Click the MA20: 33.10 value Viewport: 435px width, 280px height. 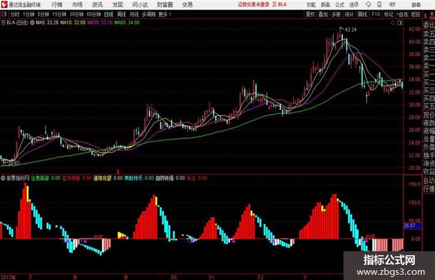[100, 23]
